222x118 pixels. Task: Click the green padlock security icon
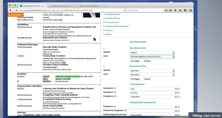click(x=17, y=10)
